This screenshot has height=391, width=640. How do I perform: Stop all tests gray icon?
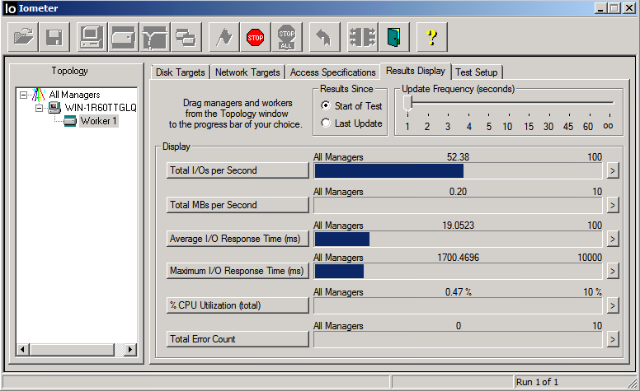coord(286,38)
